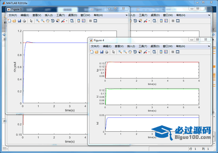218x153 pixels.
Task: Open 编辑(E) menu in Figure 1
Action: (25, 15)
